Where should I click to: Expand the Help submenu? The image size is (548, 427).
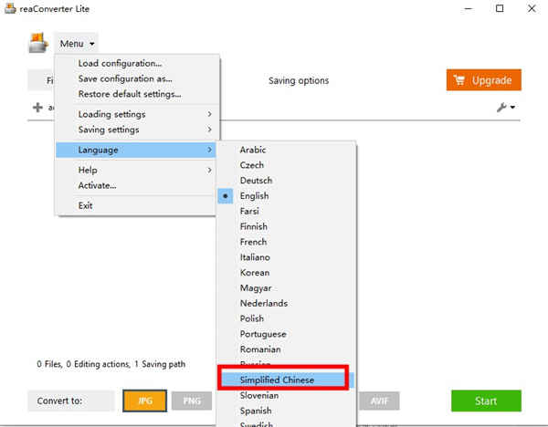click(x=136, y=170)
